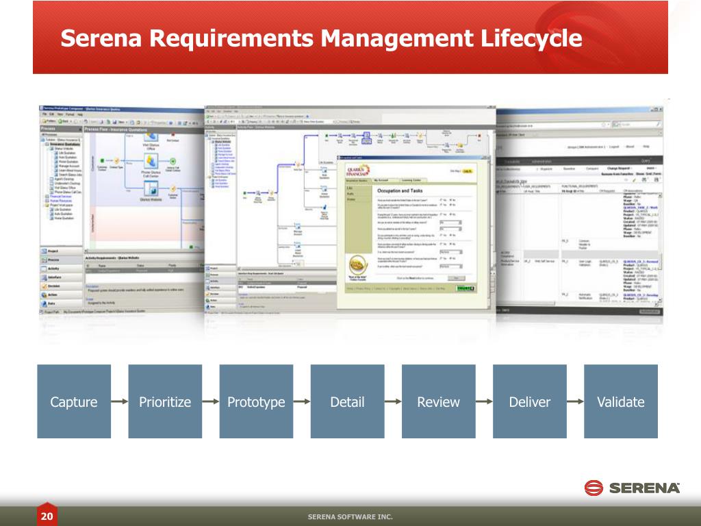Click the Deliver lifecycle box
Image resolution: width=701 pixels, height=526 pixels.
(530, 401)
